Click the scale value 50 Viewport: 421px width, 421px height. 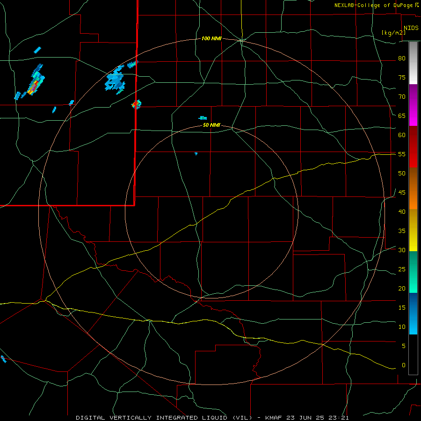click(402, 173)
